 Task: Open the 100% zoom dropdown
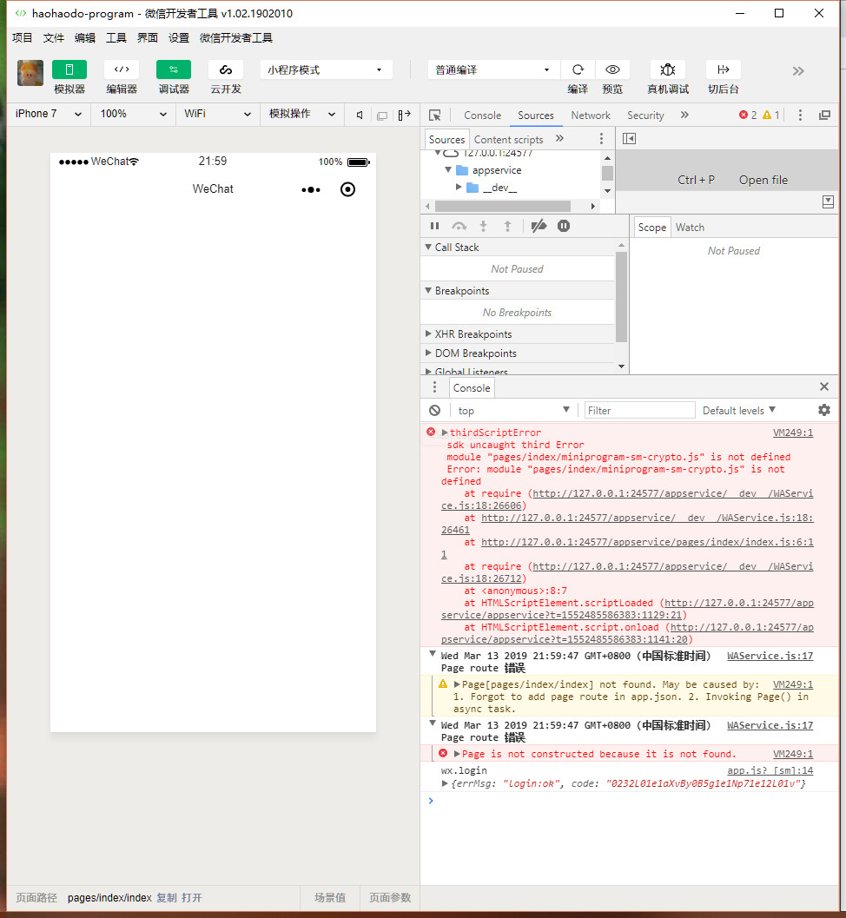point(134,114)
